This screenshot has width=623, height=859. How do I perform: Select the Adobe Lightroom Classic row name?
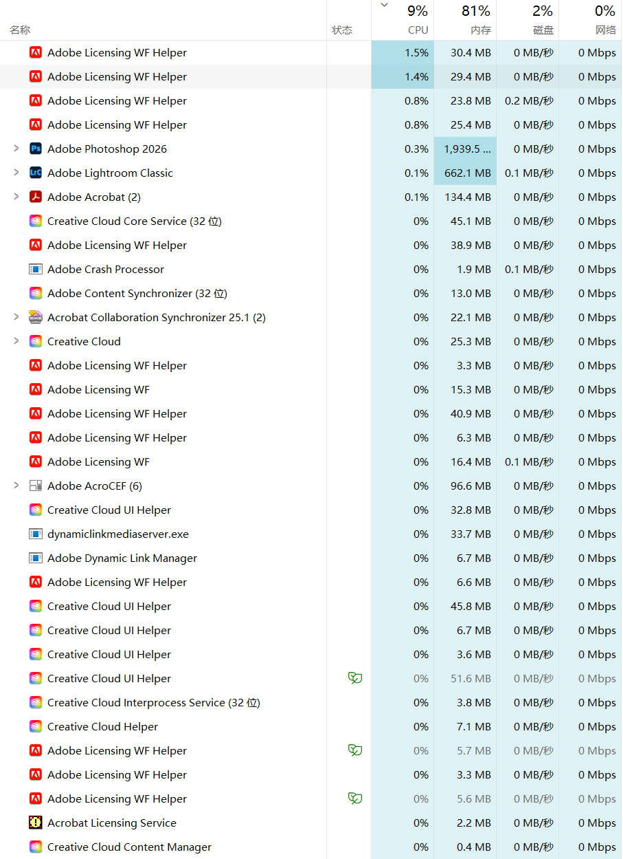pos(110,173)
